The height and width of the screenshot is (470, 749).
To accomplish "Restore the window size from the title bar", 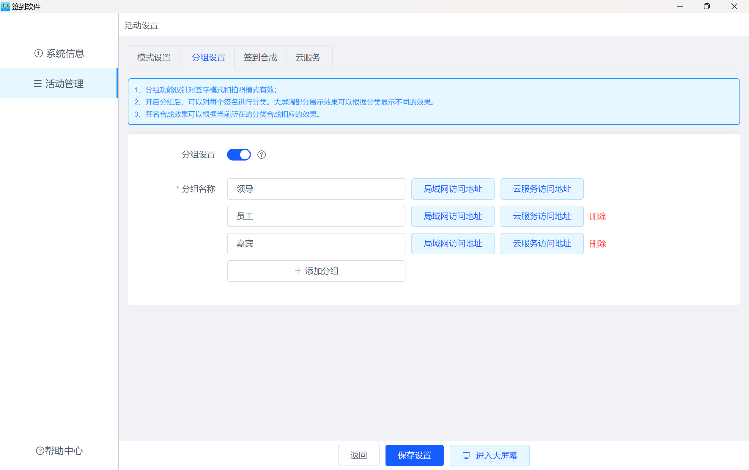I will pyautogui.click(x=706, y=6).
